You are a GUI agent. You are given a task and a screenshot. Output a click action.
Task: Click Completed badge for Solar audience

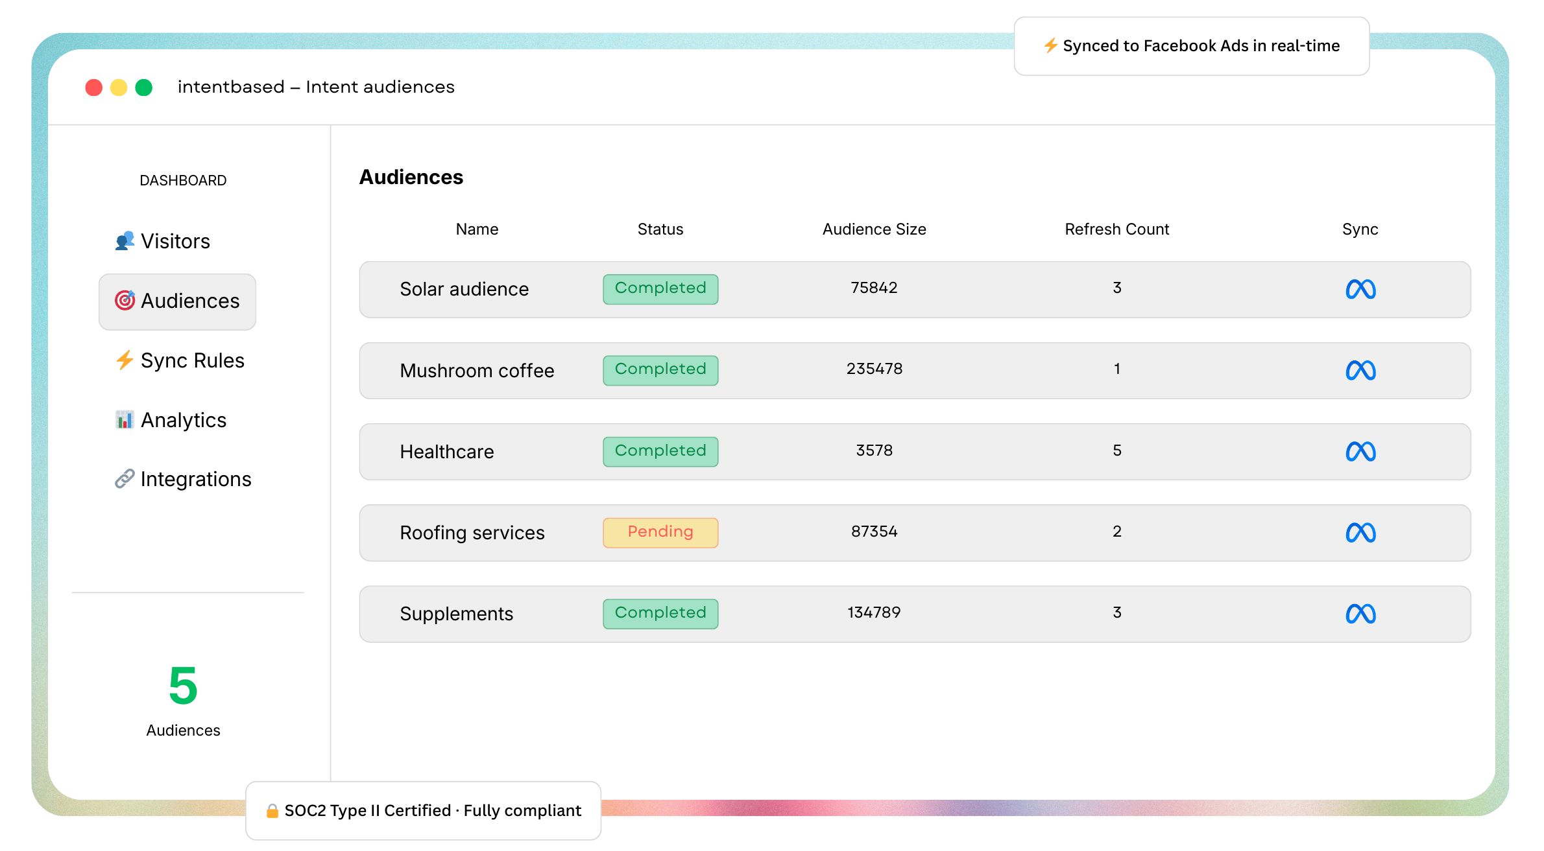coord(660,288)
